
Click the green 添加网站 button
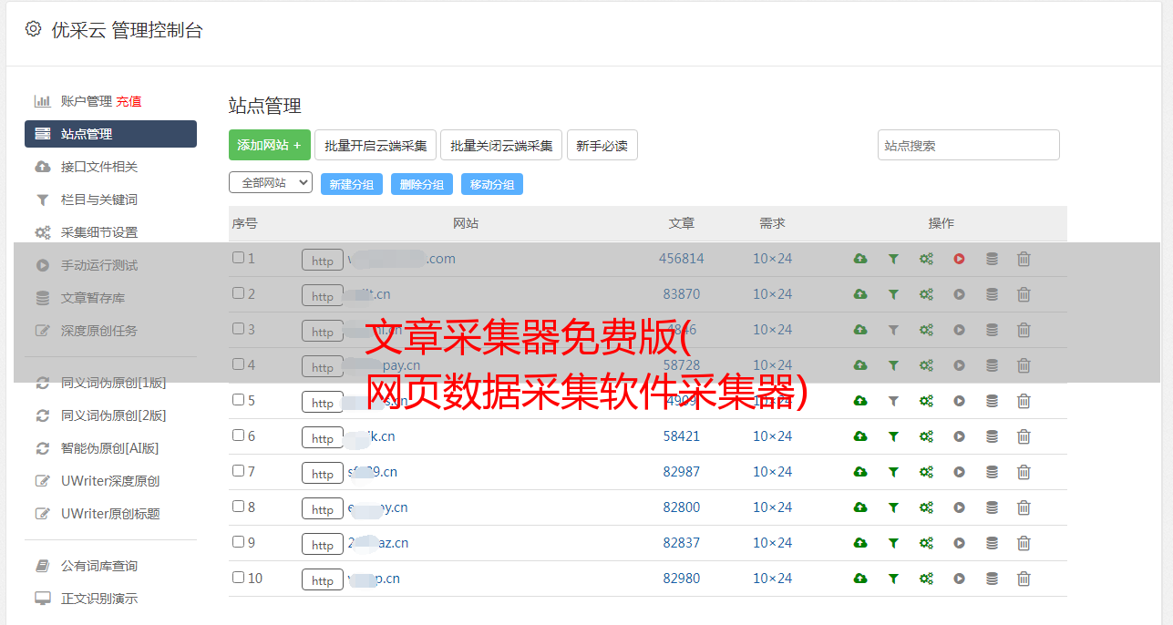pos(269,145)
